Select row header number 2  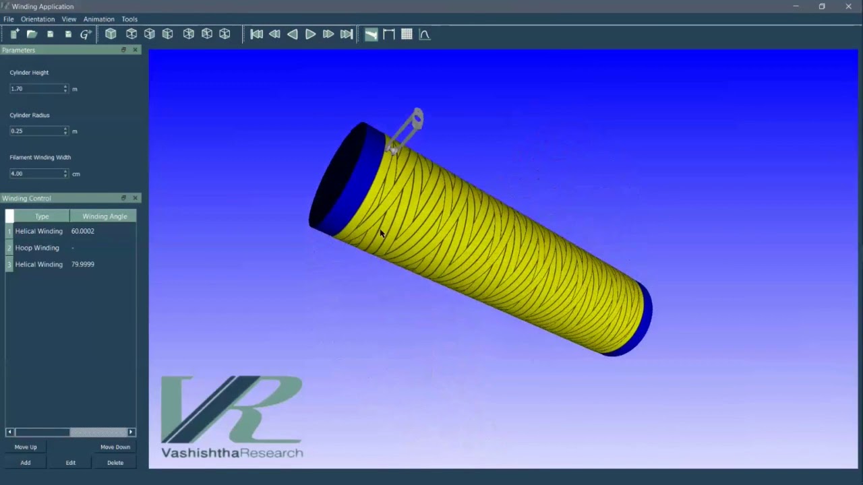[9, 248]
